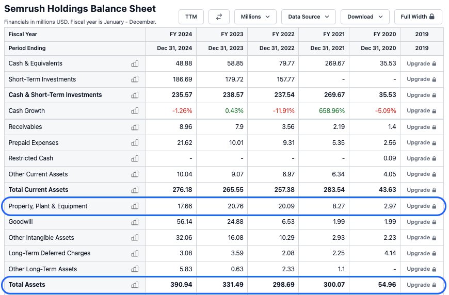Click Upgrade link in Receivables row

click(422, 127)
